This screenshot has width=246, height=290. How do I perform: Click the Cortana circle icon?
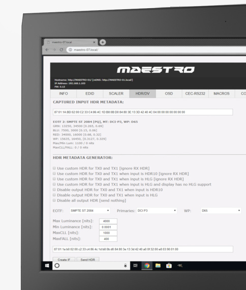(57, 266)
